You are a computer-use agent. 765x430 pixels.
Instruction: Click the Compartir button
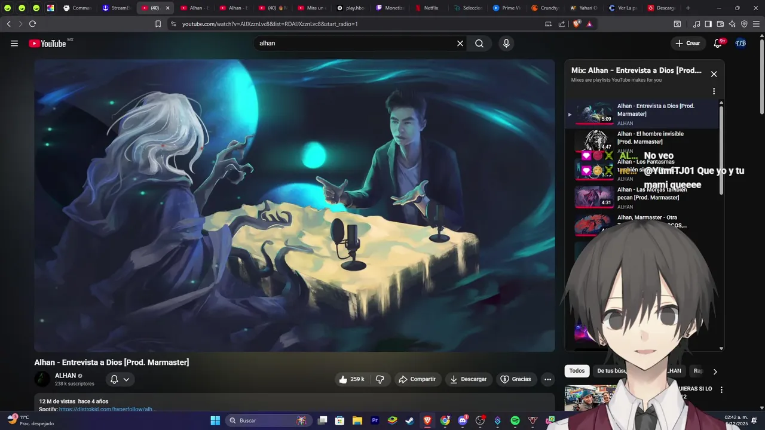(x=417, y=379)
